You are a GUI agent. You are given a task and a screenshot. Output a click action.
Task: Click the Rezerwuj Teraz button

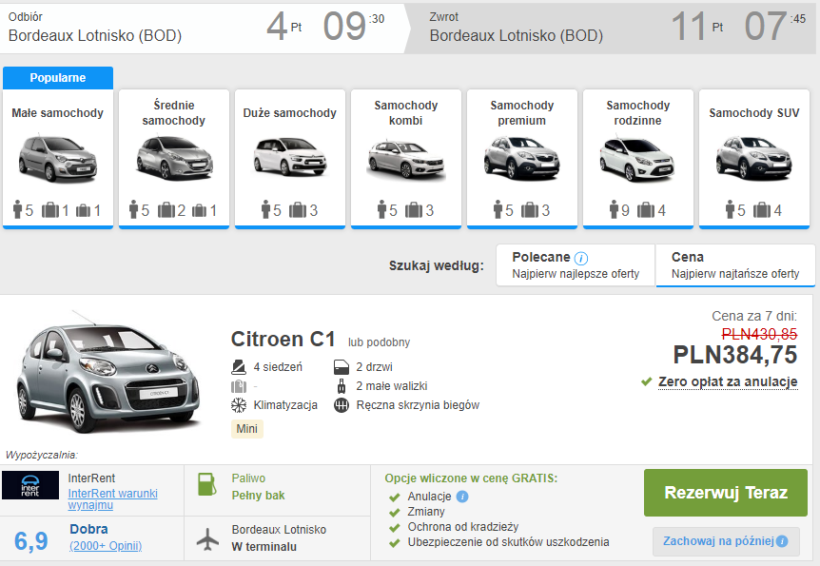(725, 492)
